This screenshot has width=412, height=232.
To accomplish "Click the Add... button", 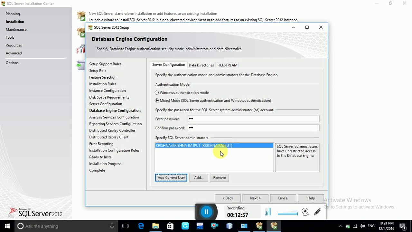I will coord(199,178).
